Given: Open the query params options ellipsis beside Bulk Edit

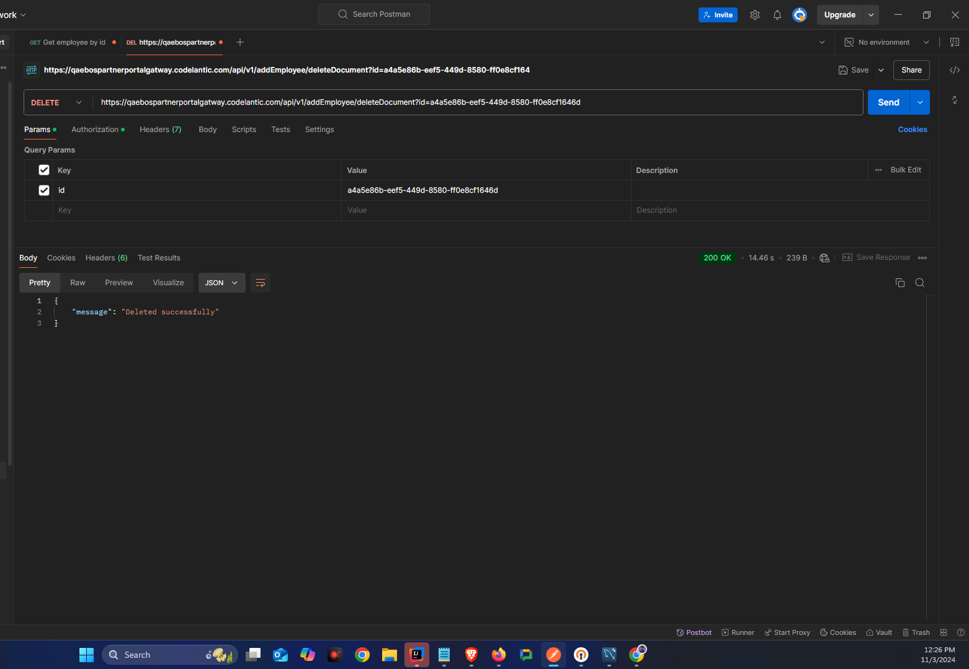Looking at the screenshot, I should pos(878,170).
